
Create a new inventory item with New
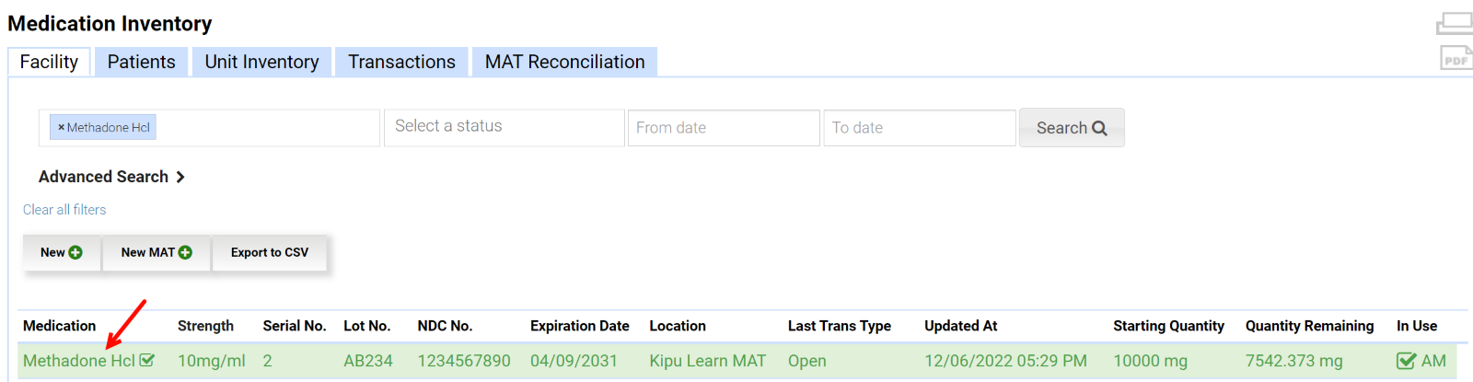[x=62, y=252]
